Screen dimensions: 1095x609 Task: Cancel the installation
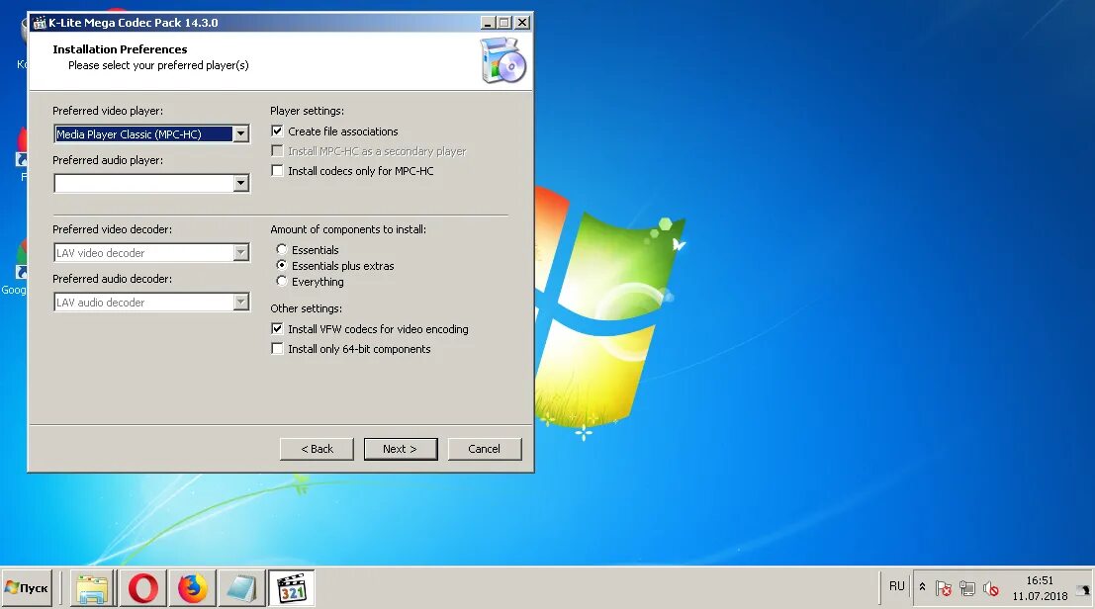coord(484,449)
